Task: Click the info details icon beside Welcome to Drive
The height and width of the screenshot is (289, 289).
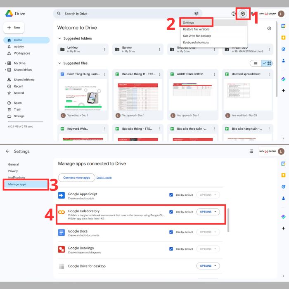Action: (269, 28)
